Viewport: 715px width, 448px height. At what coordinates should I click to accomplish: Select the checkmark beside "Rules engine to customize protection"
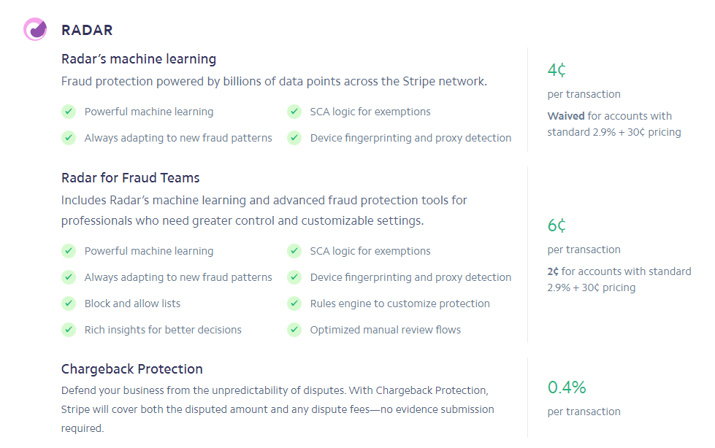tap(294, 304)
